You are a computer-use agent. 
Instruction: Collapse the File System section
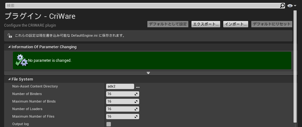(9, 79)
